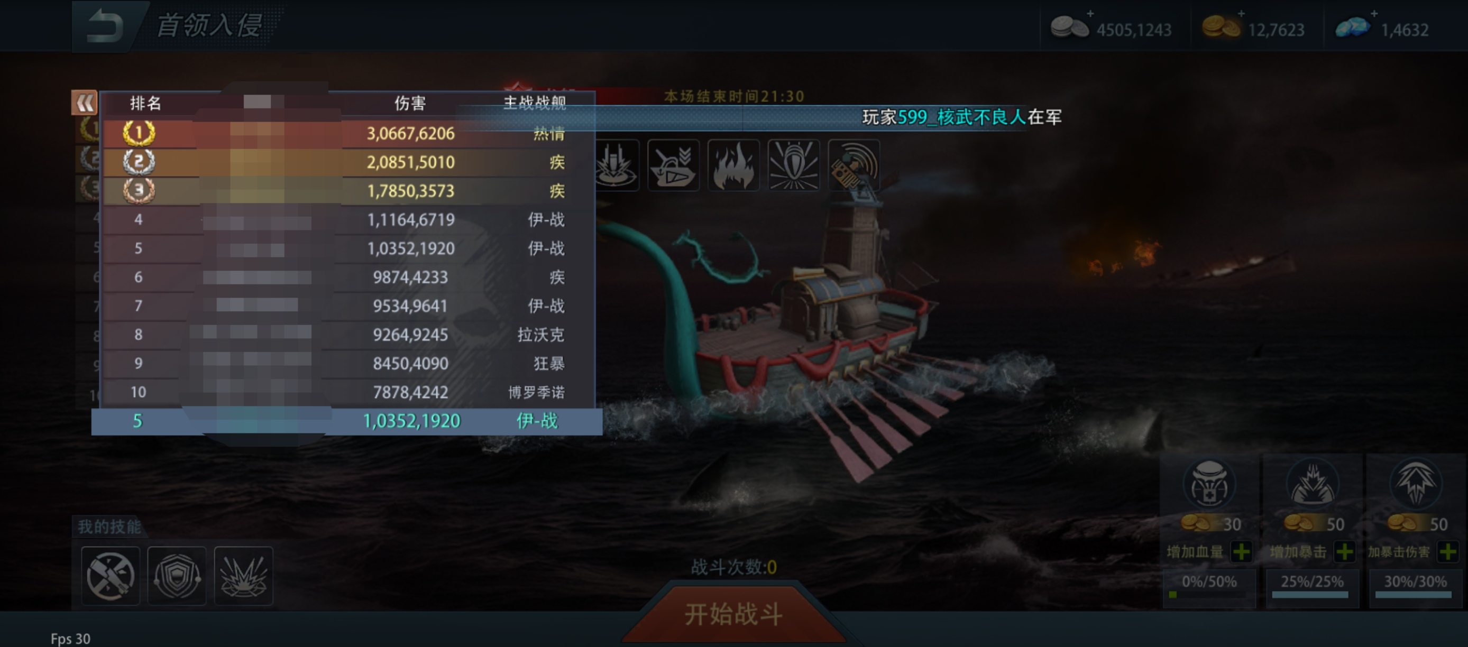Image resolution: width=1468 pixels, height=647 pixels.
Task: Select the highlighted own rank 5 row
Action: 346,421
